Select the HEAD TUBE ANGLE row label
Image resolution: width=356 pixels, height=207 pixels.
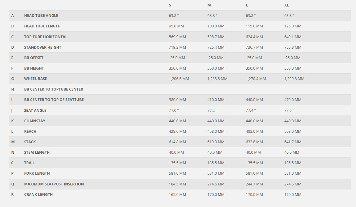pyautogui.click(x=41, y=16)
